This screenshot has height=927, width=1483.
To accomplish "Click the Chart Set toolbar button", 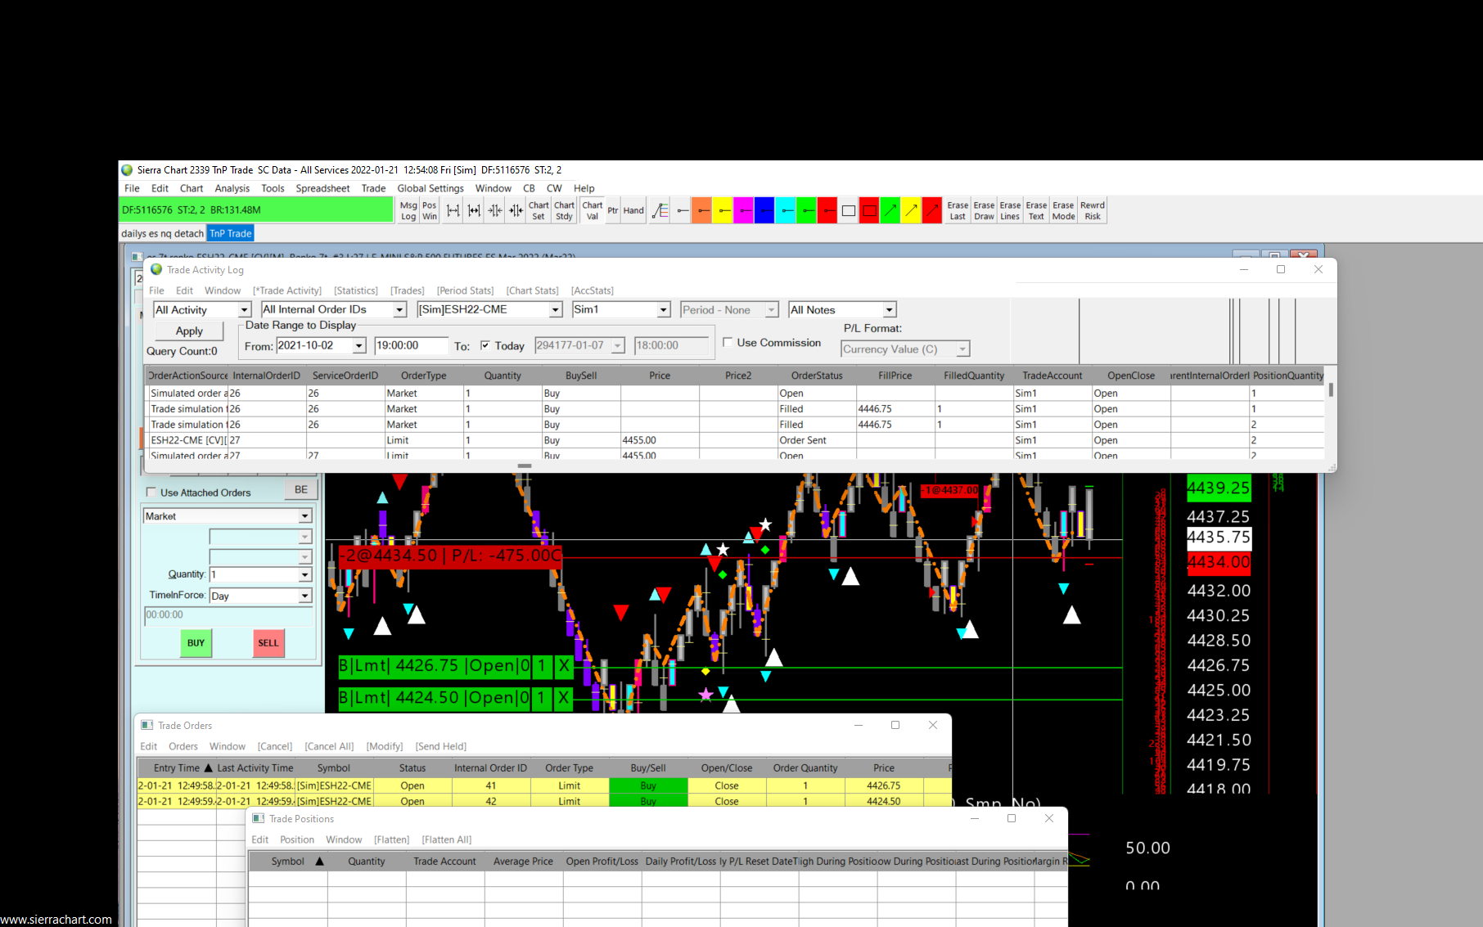I will (x=539, y=211).
